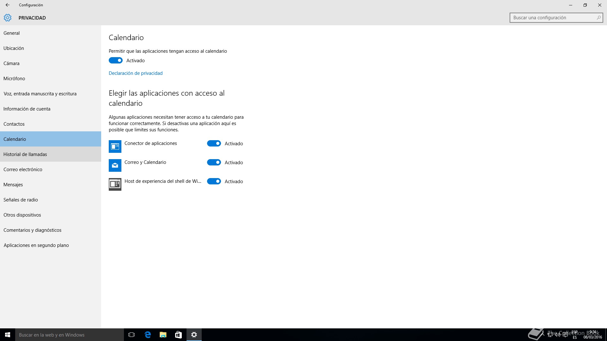
Task: Click the Correo y Calendario label
Action: click(x=145, y=162)
